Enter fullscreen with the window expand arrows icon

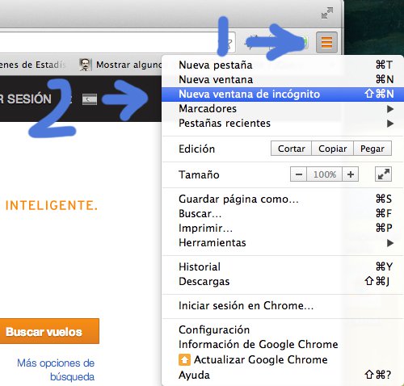click(x=327, y=13)
